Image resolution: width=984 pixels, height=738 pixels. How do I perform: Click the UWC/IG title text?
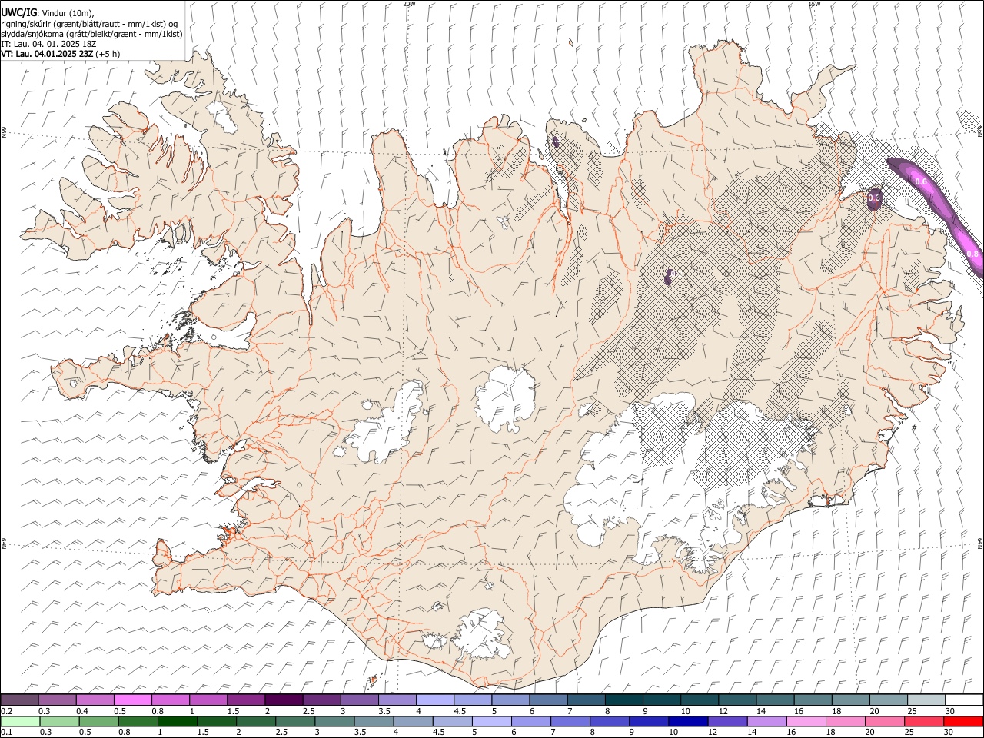[18, 12]
